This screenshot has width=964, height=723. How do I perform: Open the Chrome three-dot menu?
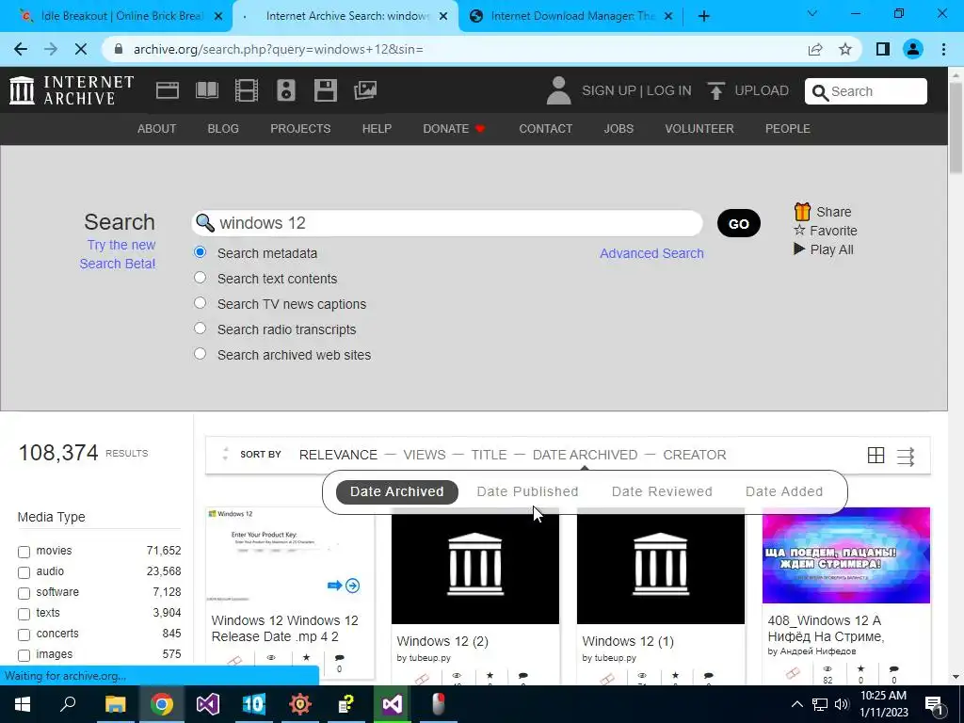click(x=943, y=49)
